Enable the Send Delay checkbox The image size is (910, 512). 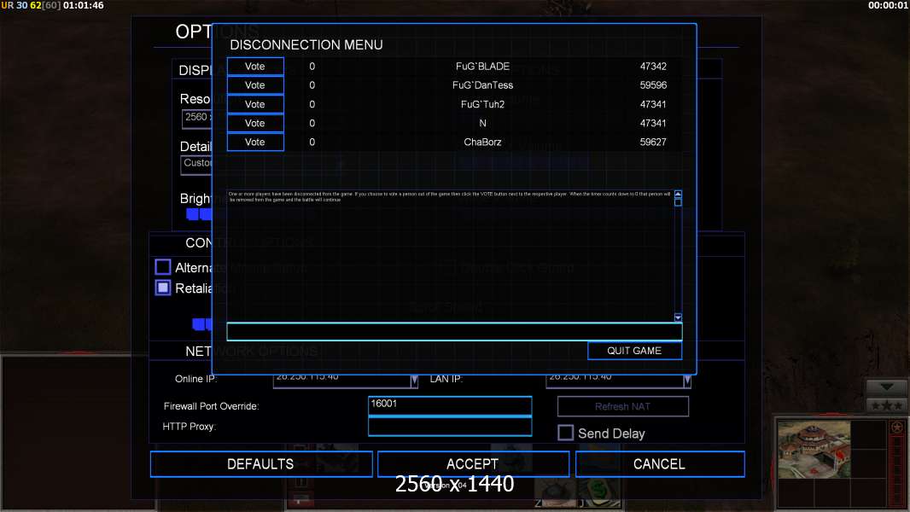coord(565,433)
